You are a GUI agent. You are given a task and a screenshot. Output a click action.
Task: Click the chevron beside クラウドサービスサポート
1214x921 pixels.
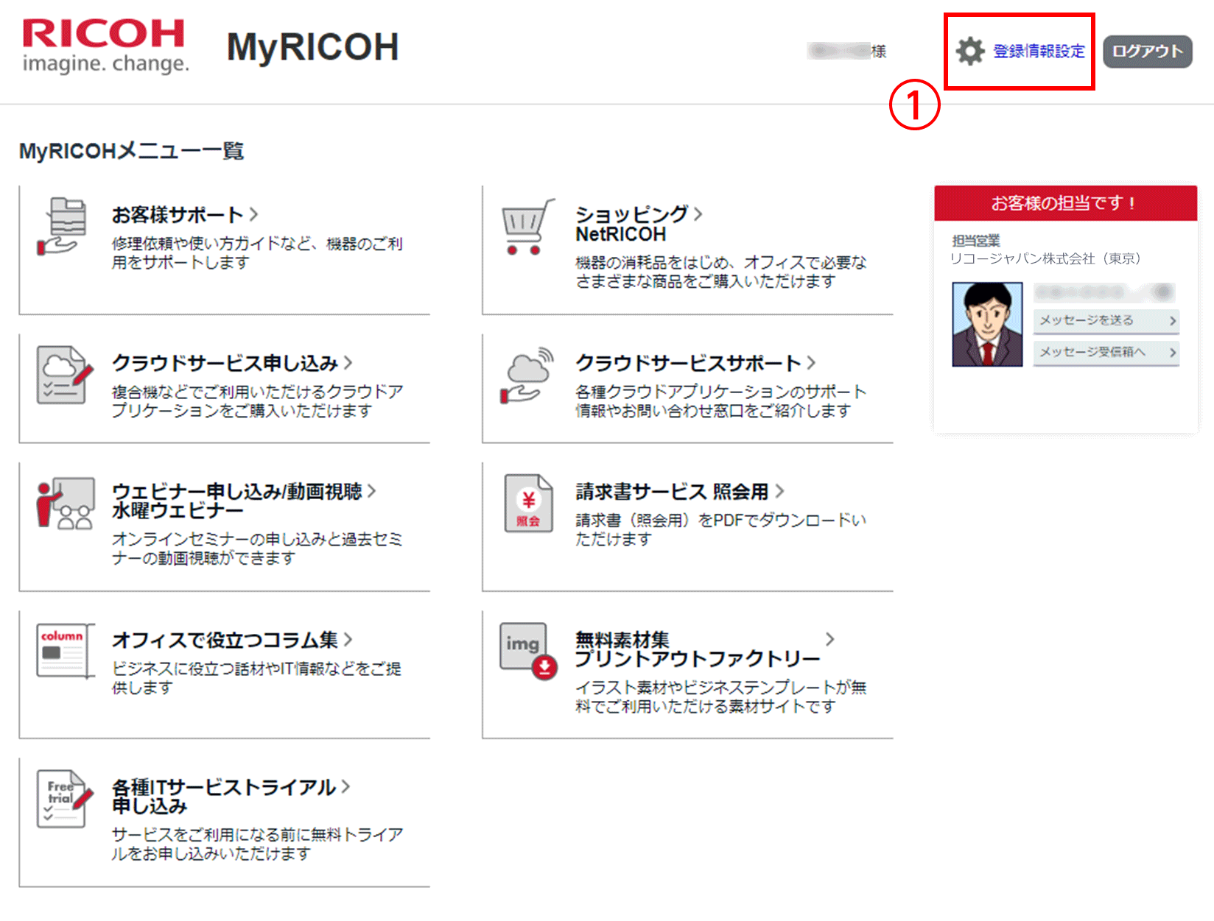click(x=811, y=362)
